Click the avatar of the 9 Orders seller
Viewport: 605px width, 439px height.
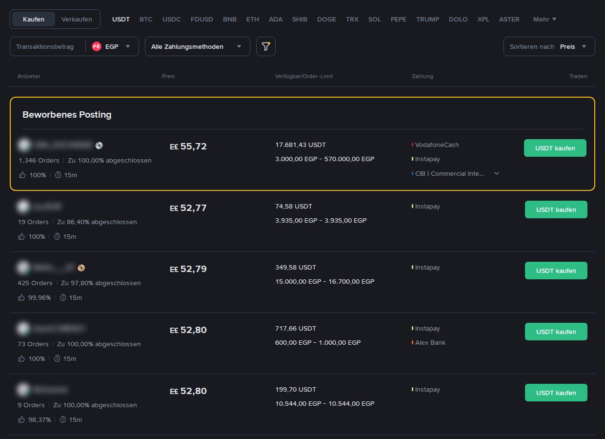coord(23,390)
